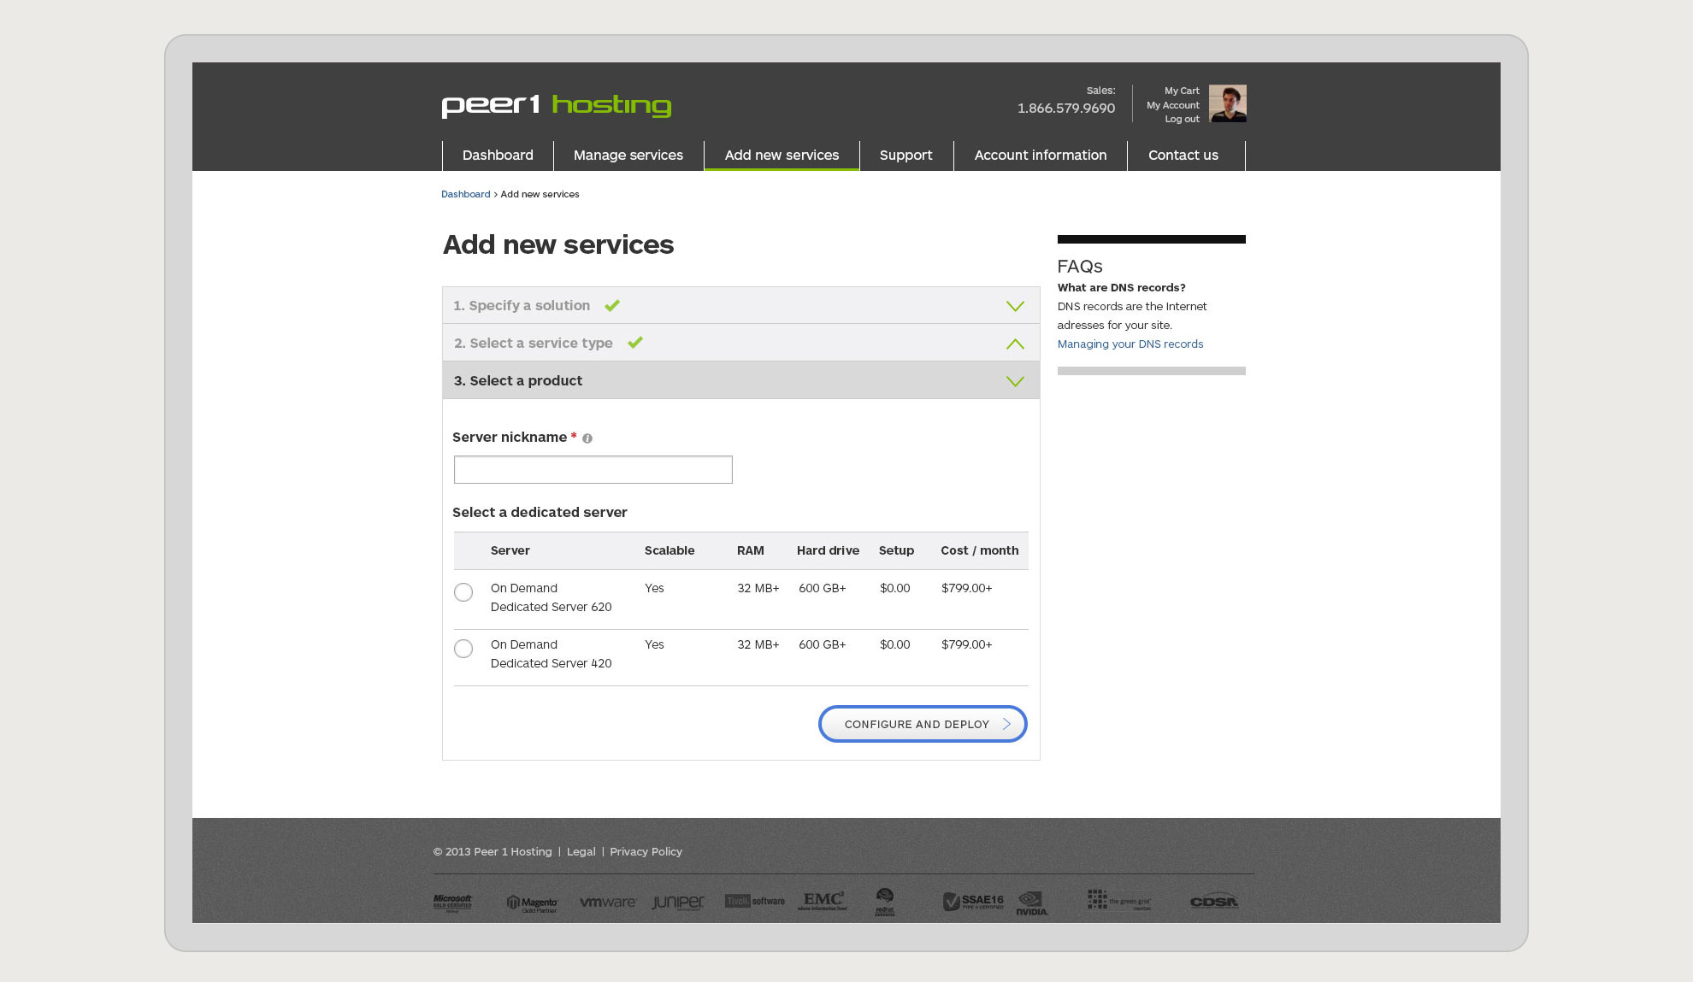Click the '2. Select a service type' heading
1693x982 pixels.
pos(534,343)
